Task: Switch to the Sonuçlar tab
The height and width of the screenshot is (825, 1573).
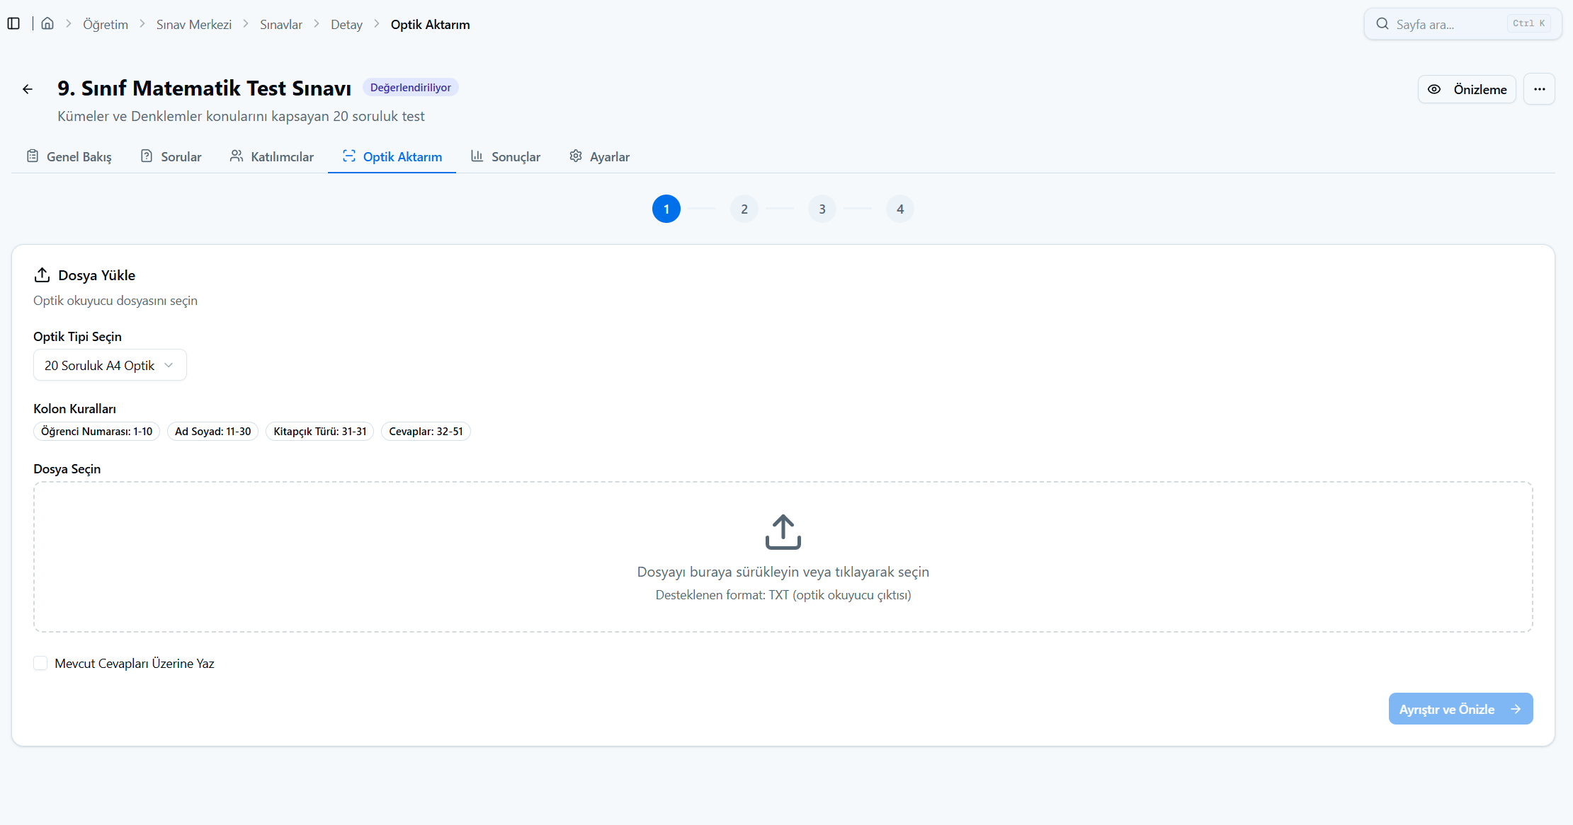Action: [506, 156]
